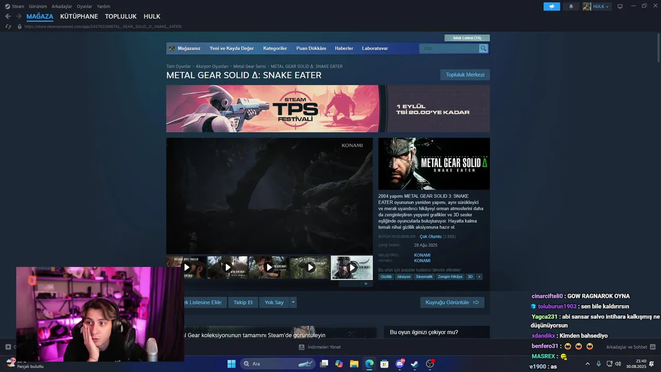The width and height of the screenshot is (661, 372).
Task: Click the Takip Et button
Action: (x=243, y=302)
